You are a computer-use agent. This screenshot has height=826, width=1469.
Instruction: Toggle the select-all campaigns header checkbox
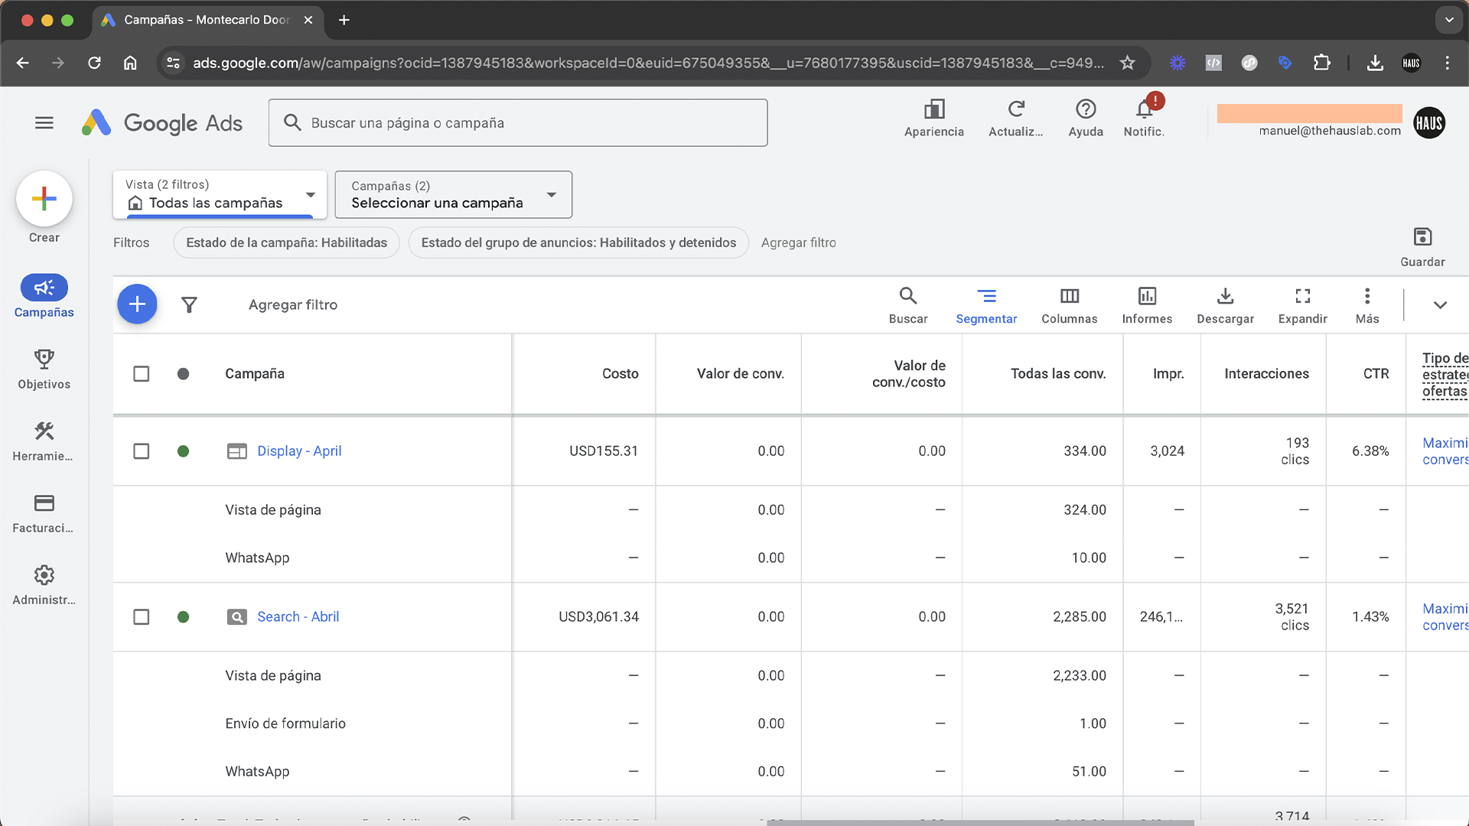pyautogui.click(x=142, y=374)
